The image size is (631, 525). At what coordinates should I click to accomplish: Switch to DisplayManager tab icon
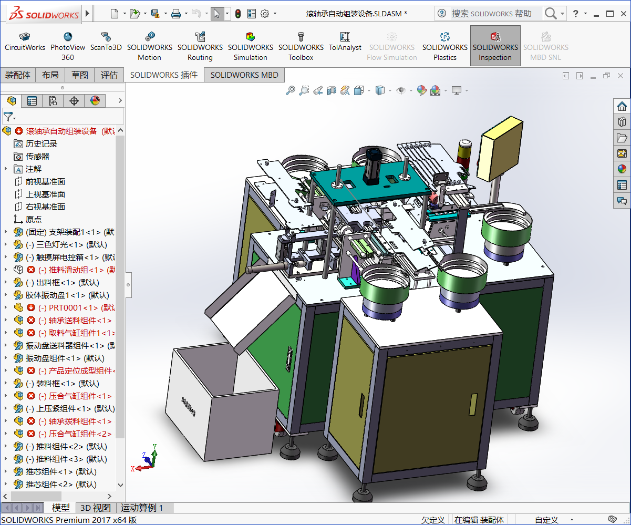(x=95, y=100)
